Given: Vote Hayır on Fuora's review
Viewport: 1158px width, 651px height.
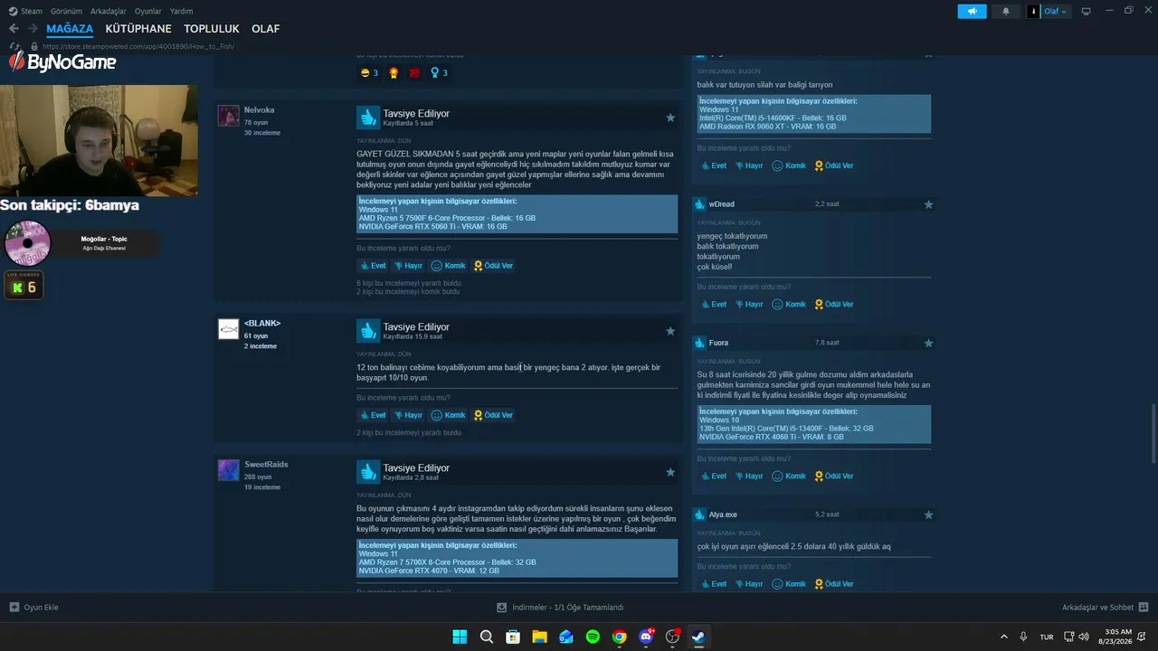Looking at the screenshot, I should (749, 476).
